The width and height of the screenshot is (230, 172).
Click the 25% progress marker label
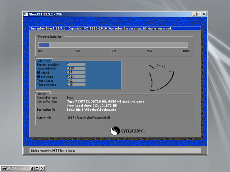77,51
